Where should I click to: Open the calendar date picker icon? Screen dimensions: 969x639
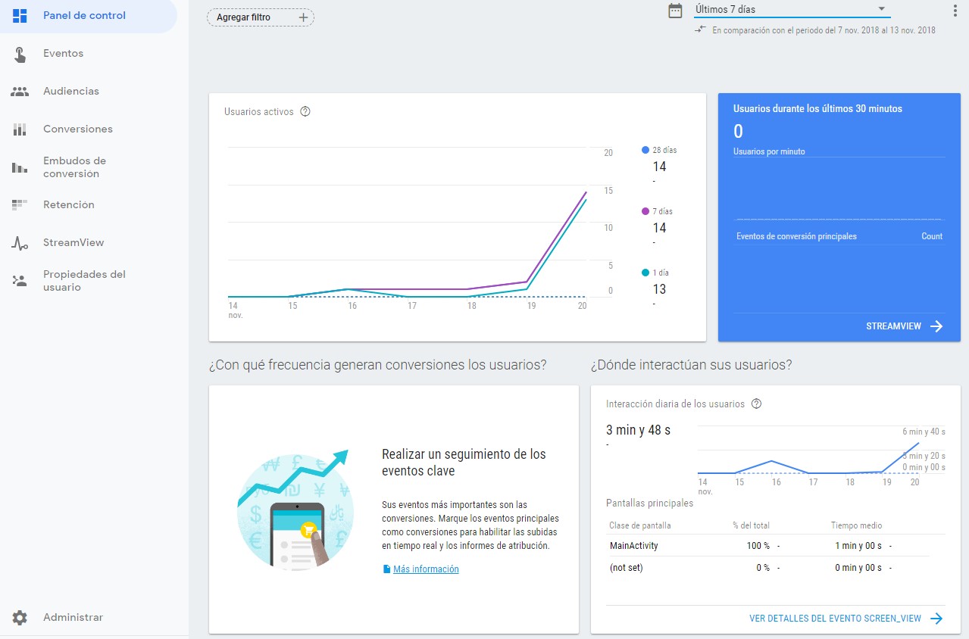(x=675, y=11)
